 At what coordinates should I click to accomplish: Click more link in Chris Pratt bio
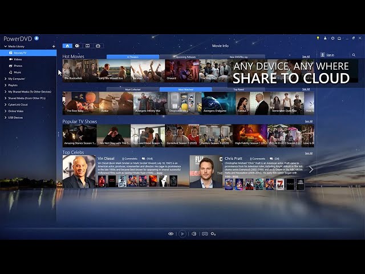point(236,176)
